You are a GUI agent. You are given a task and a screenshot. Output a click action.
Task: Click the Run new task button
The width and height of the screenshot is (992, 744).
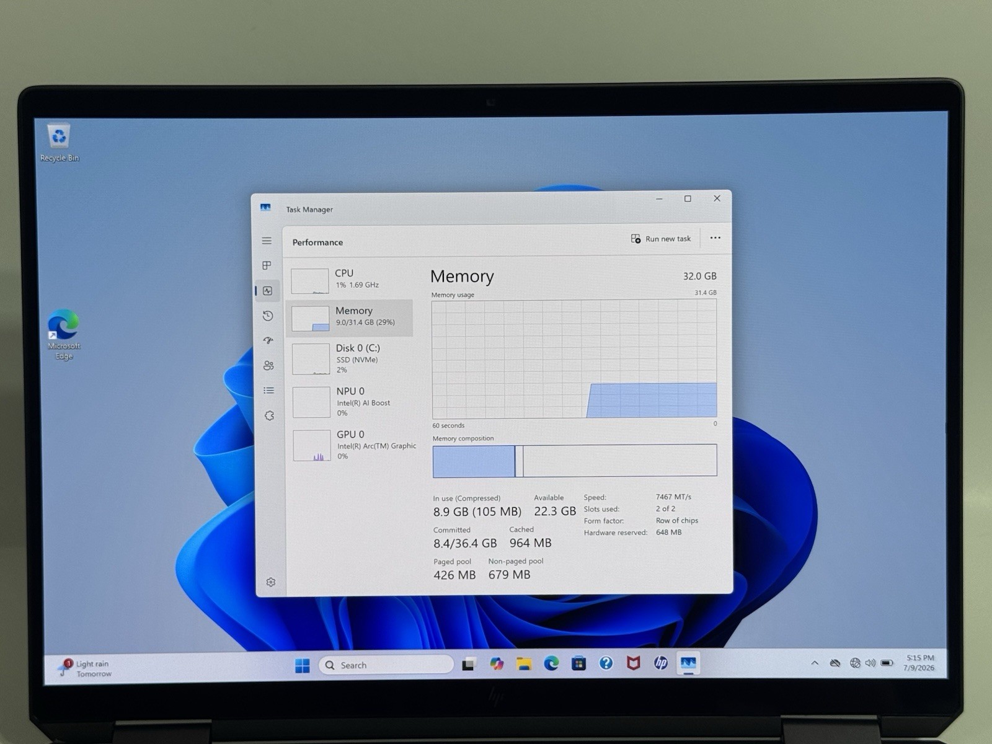tap(661, 239)
